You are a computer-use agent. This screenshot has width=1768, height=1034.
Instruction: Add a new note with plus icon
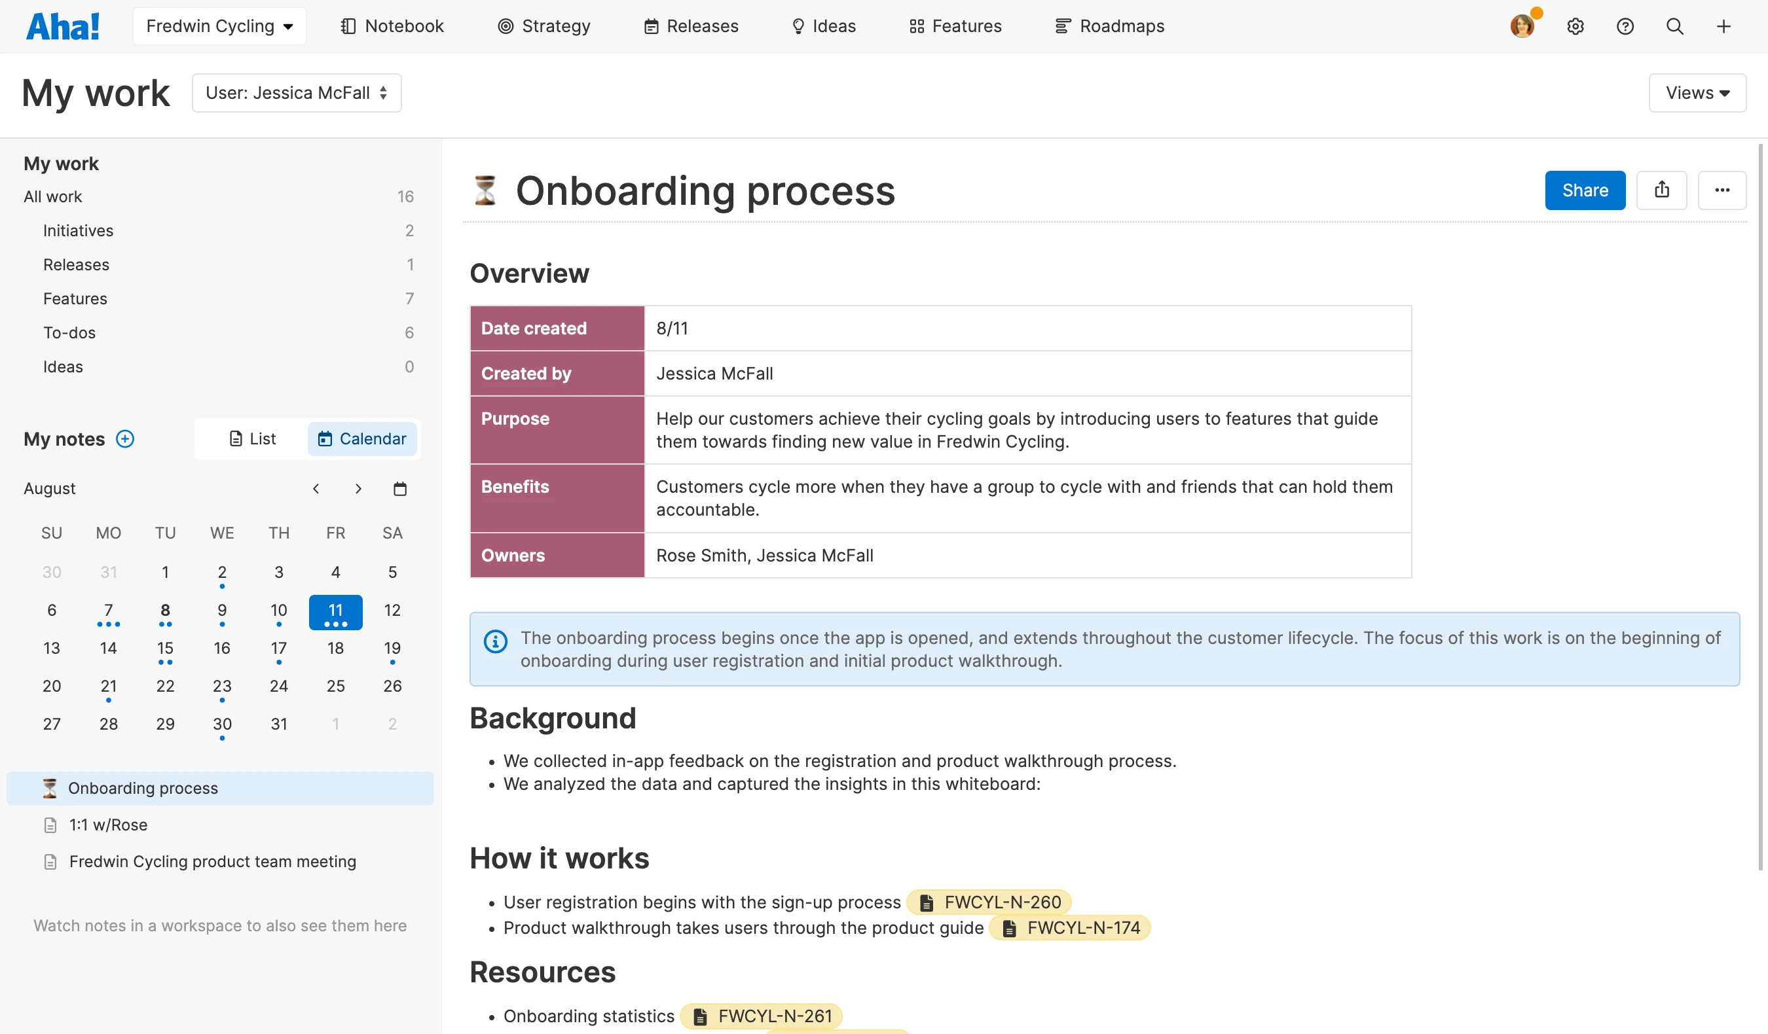click(125, 439)
